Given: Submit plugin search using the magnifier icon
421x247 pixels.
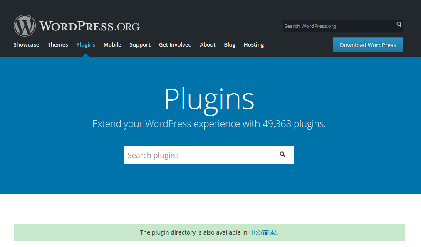Looking at the screenshot, I should pos(282,155).
